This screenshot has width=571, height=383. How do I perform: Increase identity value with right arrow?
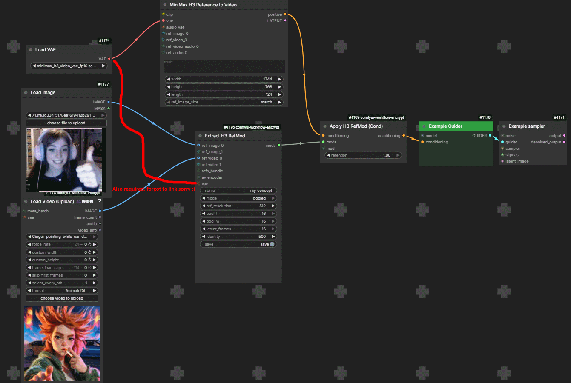pos(273,237)
